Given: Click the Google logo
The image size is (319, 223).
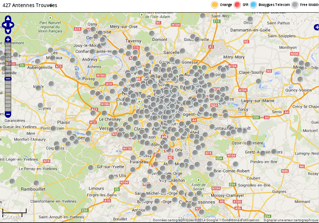Looking at the screenshot, I should click(x=12, y=217).
